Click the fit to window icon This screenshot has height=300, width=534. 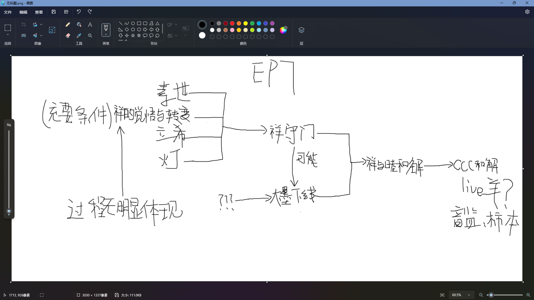[442, 295]
